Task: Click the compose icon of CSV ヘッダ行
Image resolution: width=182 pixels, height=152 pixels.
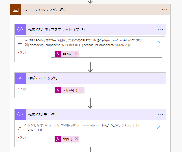Action: pyautogui.click(x=20, y=78)
